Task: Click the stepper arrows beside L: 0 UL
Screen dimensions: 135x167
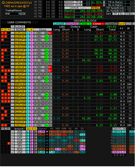Action: click(104, 5)
